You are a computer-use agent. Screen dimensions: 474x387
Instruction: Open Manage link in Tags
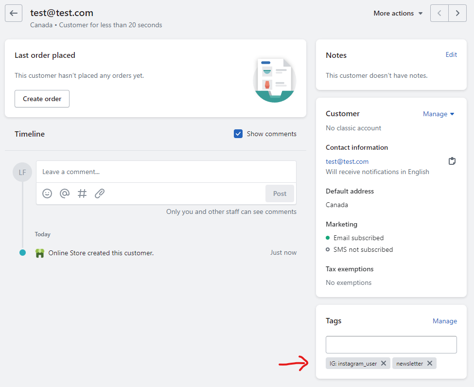pos(445,321)
